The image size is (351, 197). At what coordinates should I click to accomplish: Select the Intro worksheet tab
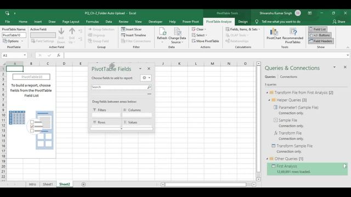point(32,184)
